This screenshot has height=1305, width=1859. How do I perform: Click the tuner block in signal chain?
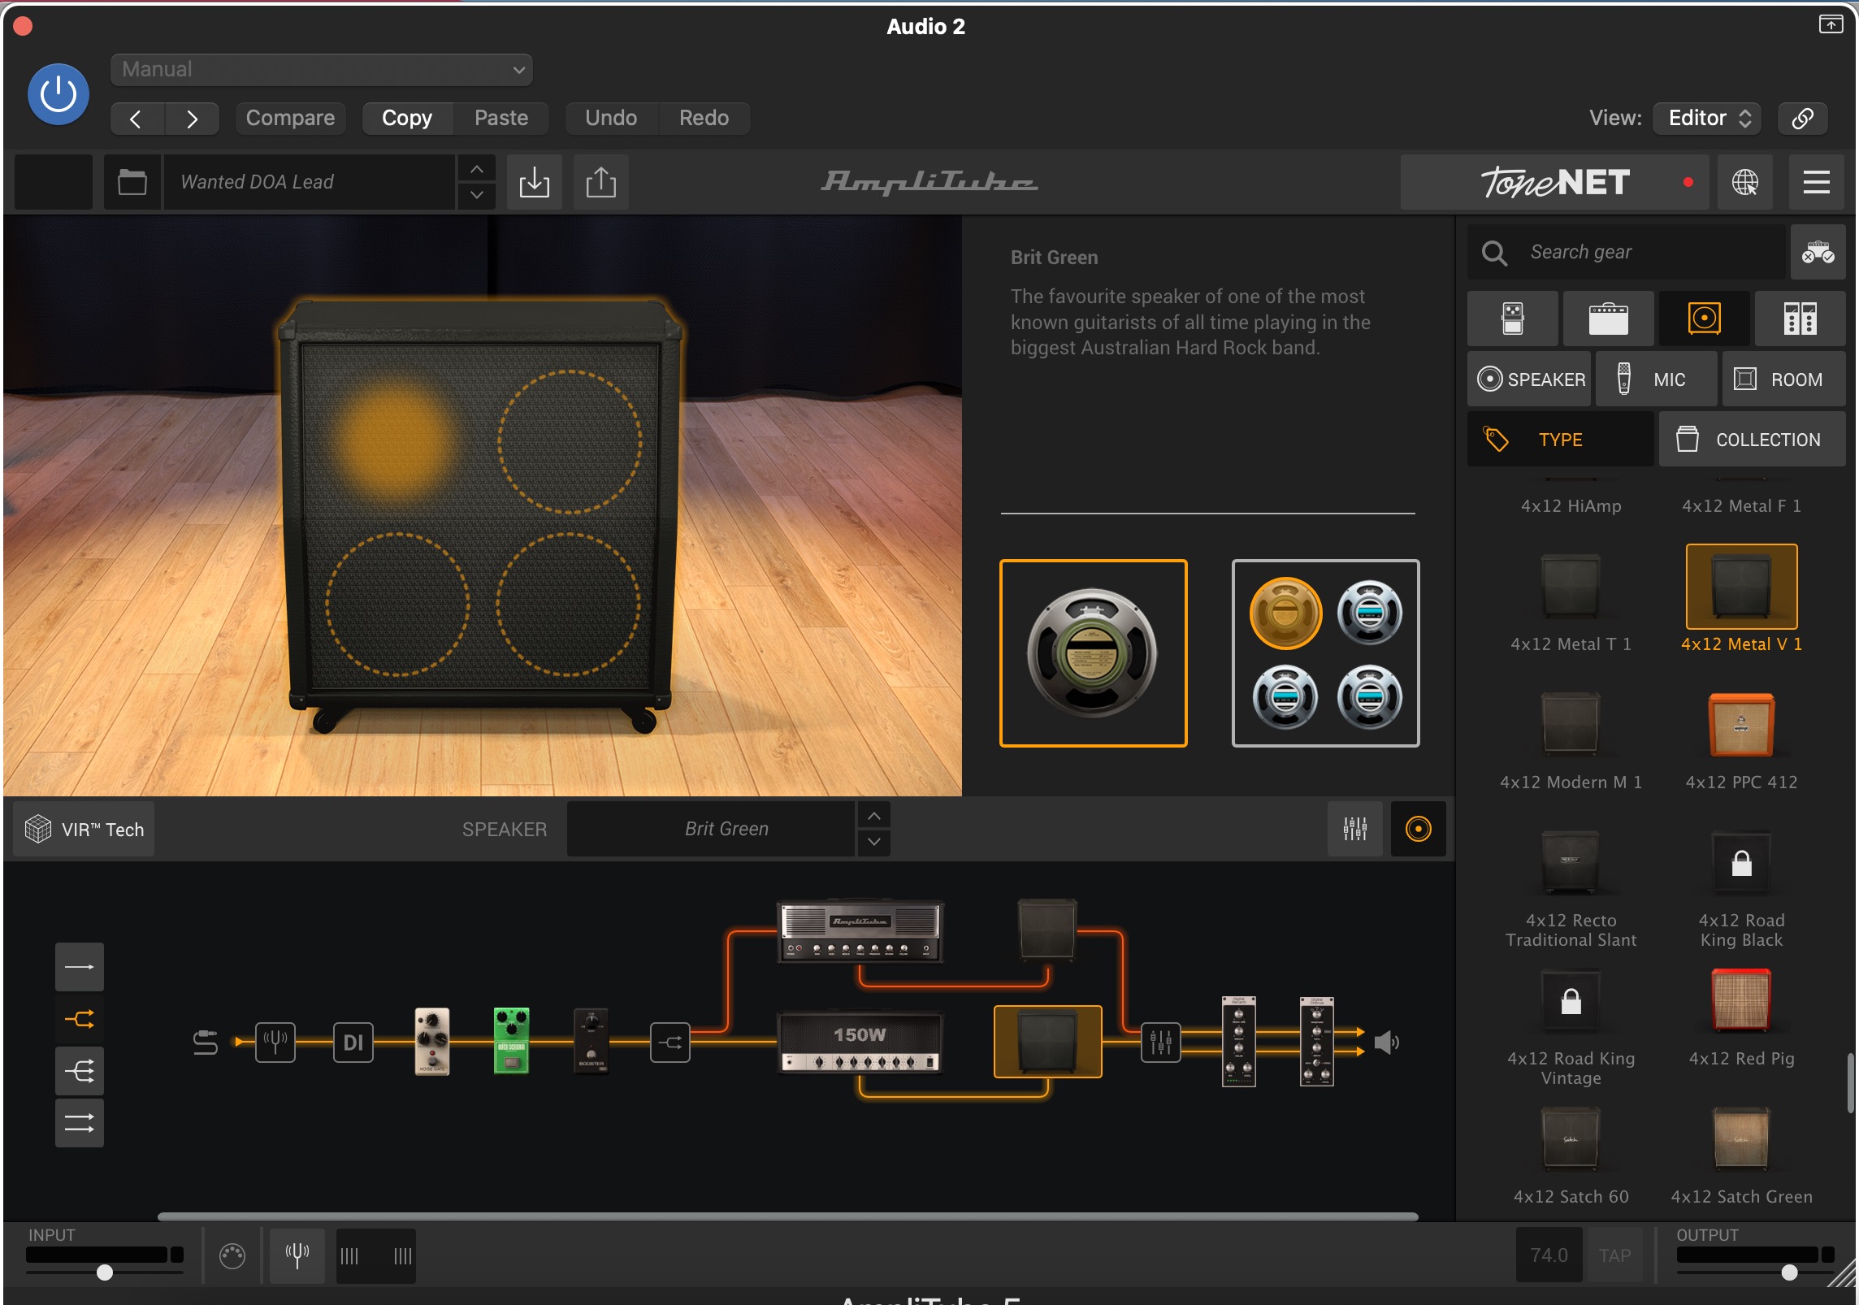(275, 1043)
